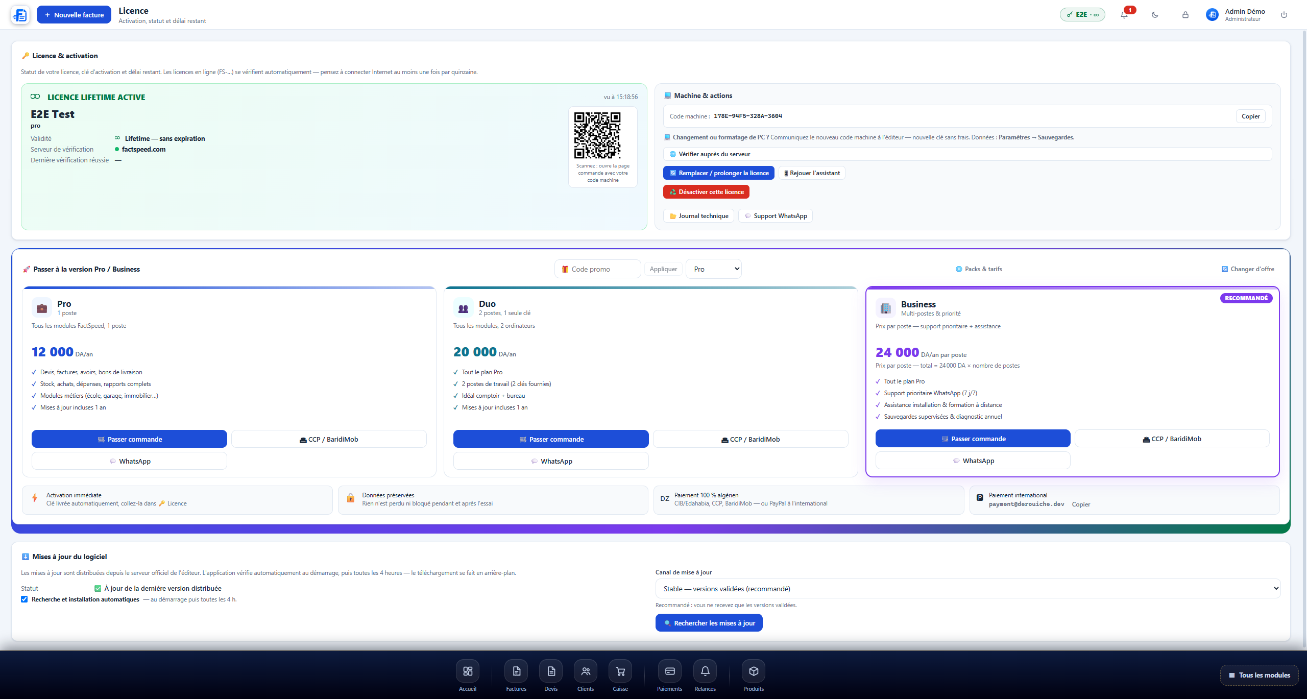
Task: Click Passer commande on the Business card
Action: pyautogui.click(x=973, y=439)
